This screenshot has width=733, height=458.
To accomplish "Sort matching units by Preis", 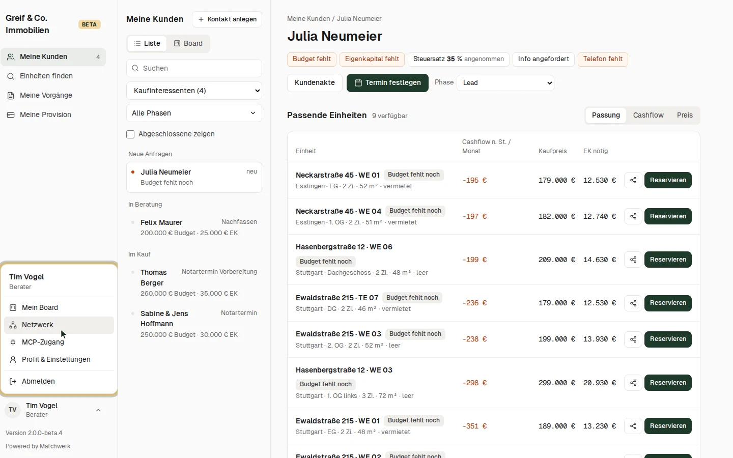I will pyautogui.click(x=685, y=116).
